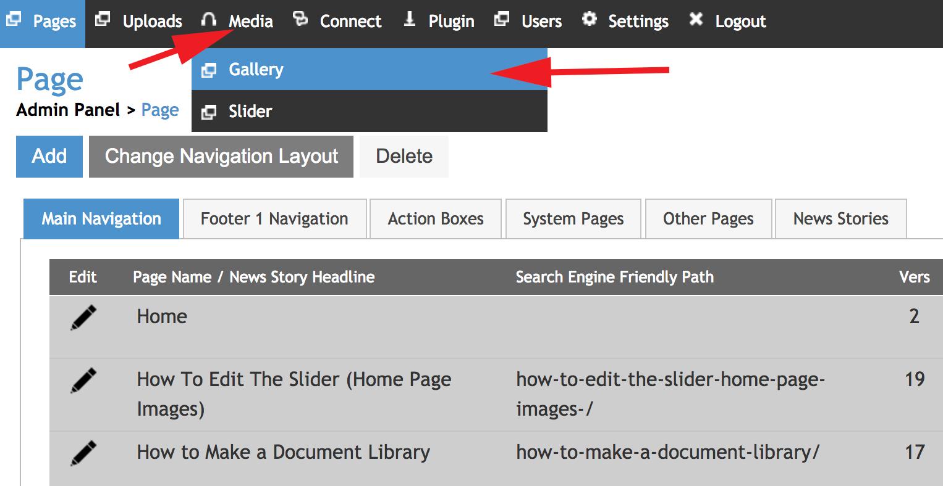Open the Users menu
This screenshot has height=486, width=943.
point(541,22)
